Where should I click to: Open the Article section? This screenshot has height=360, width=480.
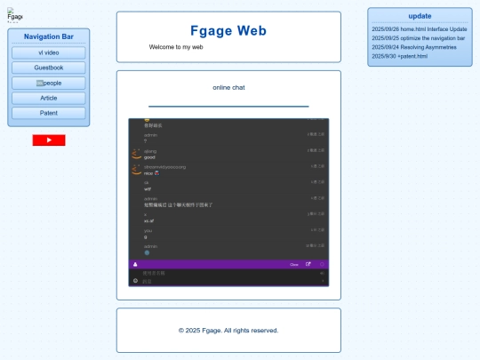pos(49,98)
